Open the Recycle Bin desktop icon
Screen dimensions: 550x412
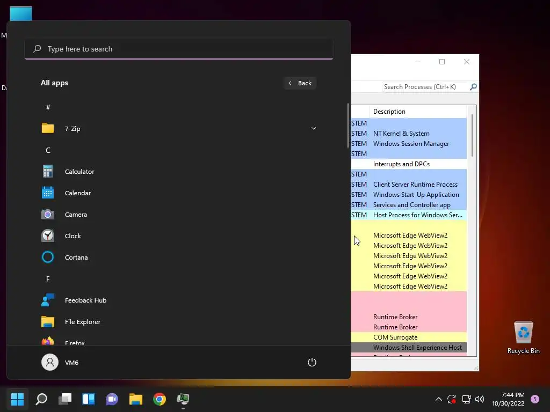point(523,337)
